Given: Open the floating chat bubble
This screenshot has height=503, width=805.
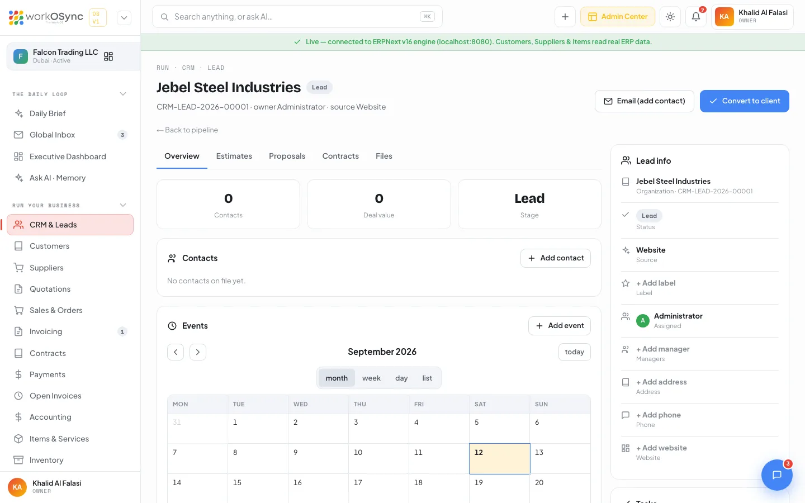Looking at the screenshot, I should 776,475.
